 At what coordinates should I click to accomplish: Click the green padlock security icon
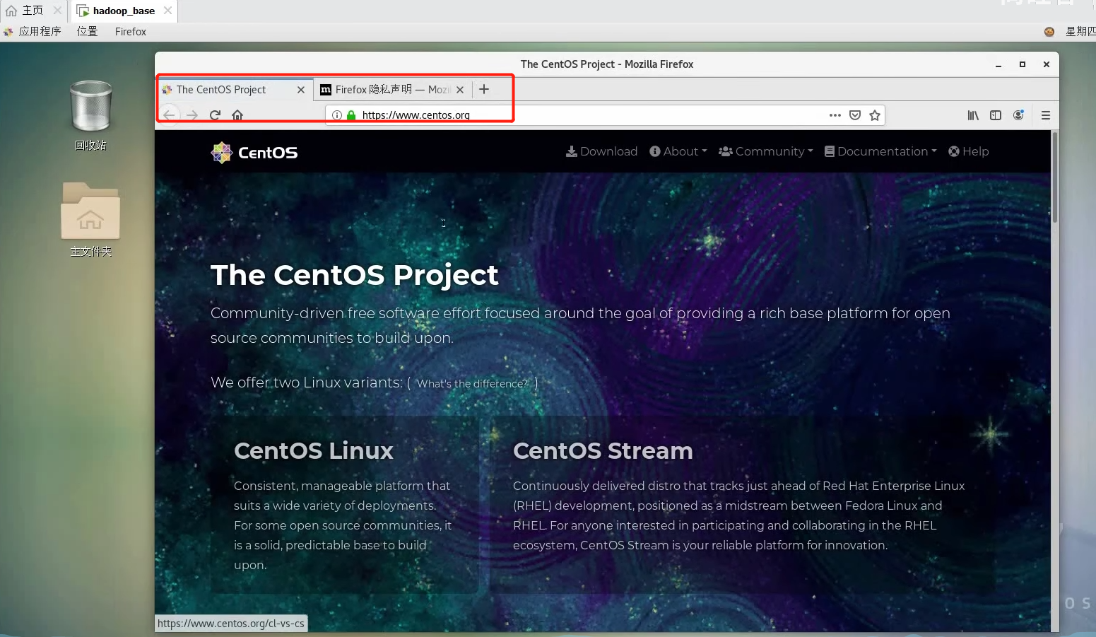point(351,115)
